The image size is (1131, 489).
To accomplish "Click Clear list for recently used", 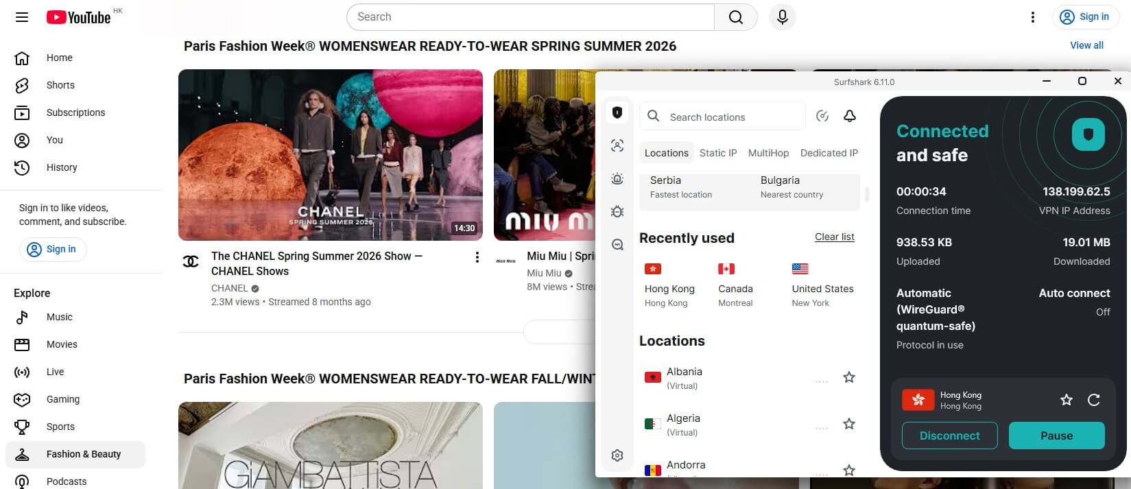I will coord(834,237).
